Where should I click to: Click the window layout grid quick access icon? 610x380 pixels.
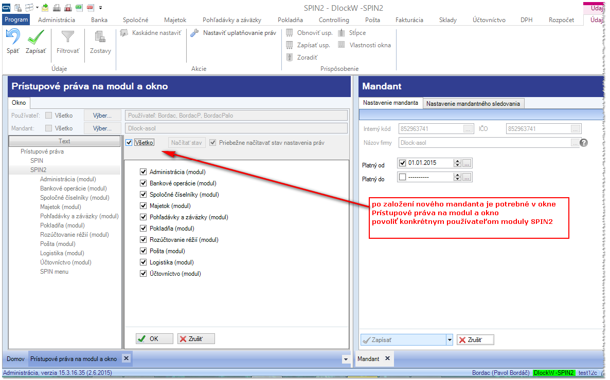click(29, 8)
